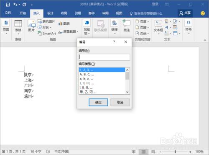Click the zoom out minus button
This screenshot has height=155, width=209.
pyautogui.click(x=161, y=152)
